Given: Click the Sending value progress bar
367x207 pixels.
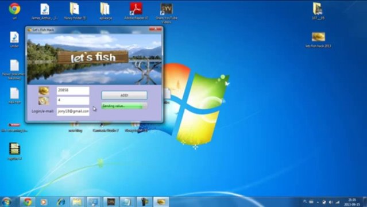Looking at the screenshot, I should click(124, 106).
